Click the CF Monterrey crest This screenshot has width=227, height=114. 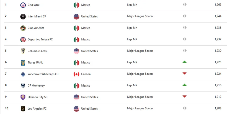[23, 85]
